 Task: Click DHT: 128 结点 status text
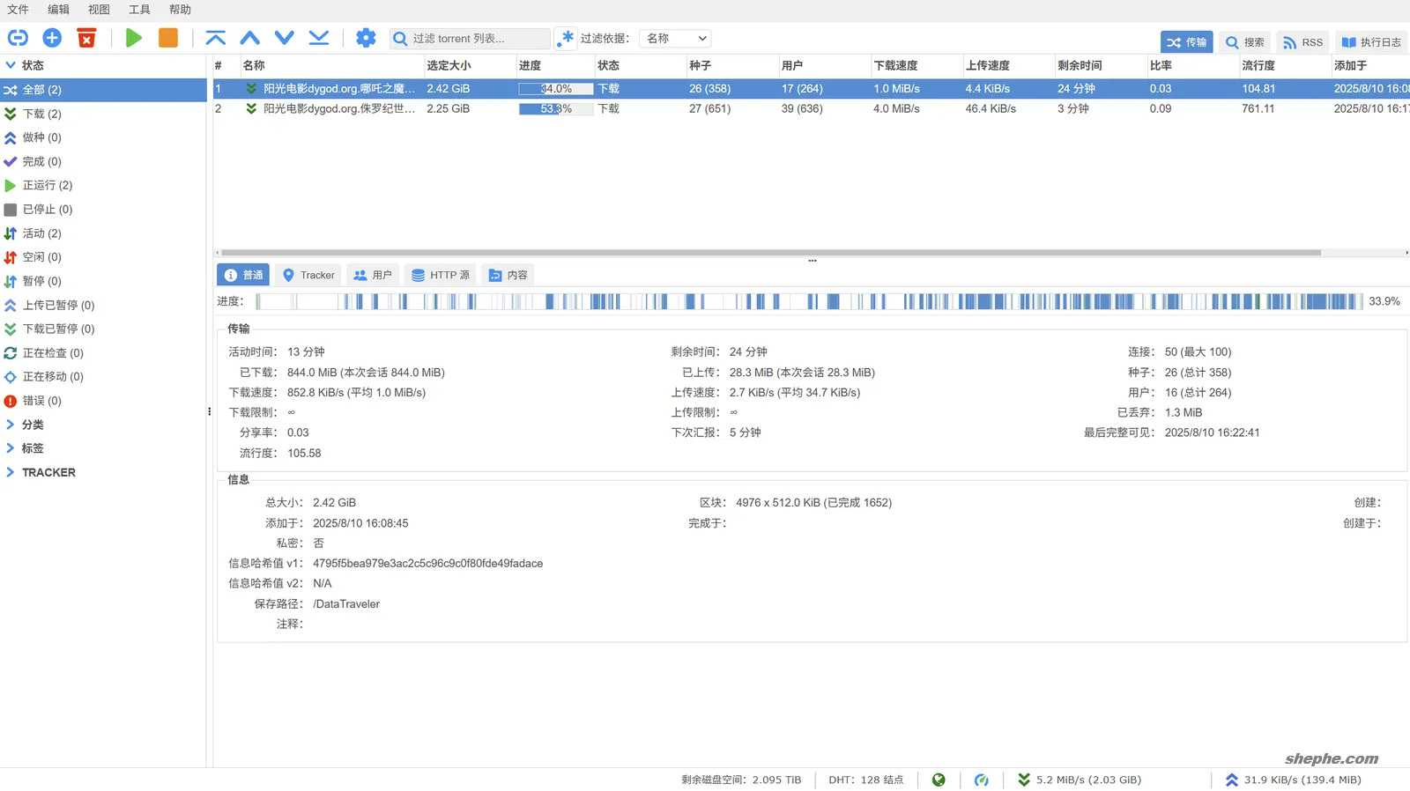(x=865, y=780)
